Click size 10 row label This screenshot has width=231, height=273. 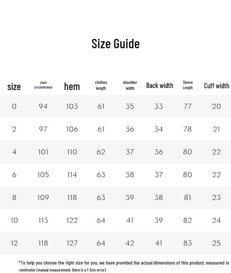pos(14,220)
